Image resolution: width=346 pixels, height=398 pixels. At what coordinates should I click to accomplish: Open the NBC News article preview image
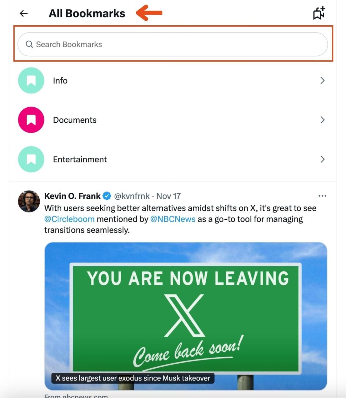tap(186, 313)
